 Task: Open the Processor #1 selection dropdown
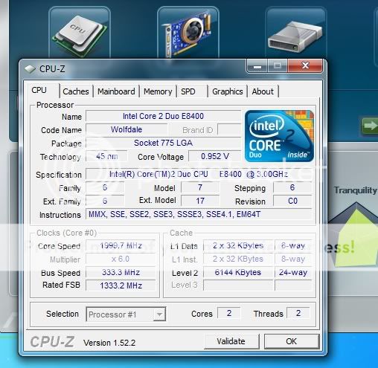(126, 314)
